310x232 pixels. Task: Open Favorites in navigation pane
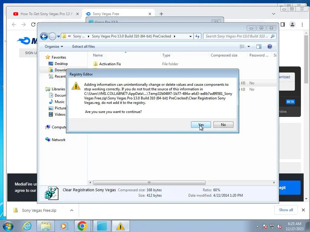[59, 57]
